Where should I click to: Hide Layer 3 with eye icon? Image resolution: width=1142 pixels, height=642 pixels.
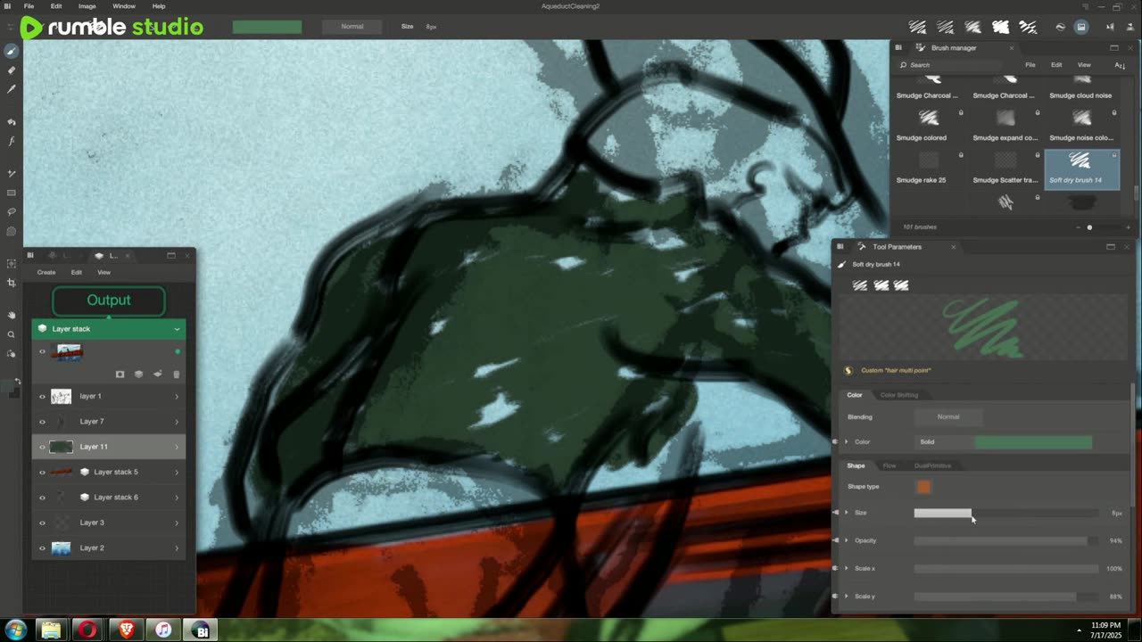(42, 523)
